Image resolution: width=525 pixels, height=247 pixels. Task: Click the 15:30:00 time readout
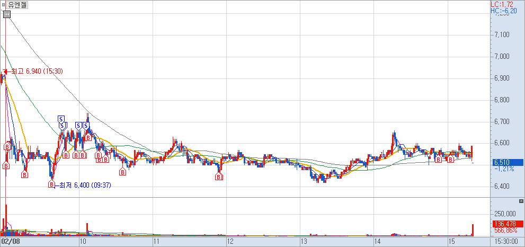coord(506,241)
